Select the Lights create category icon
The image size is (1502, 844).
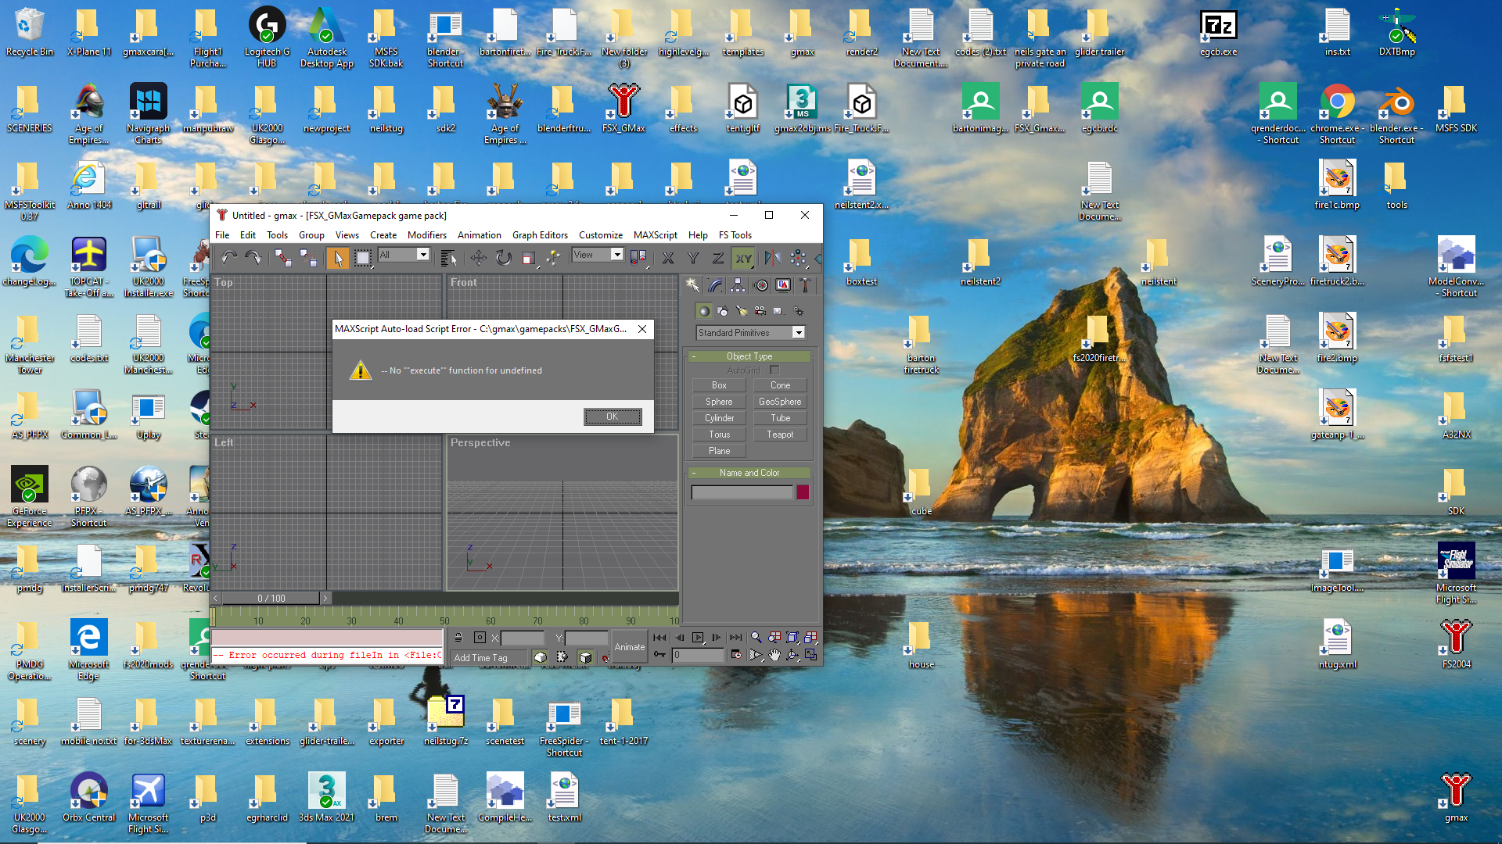742,311
